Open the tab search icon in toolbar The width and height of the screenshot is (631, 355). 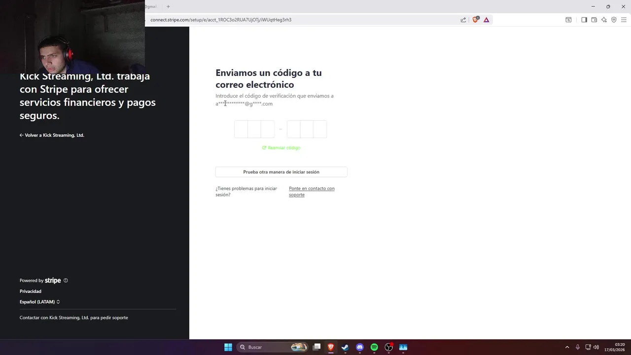pyautogui.click(x=568, y=20)
